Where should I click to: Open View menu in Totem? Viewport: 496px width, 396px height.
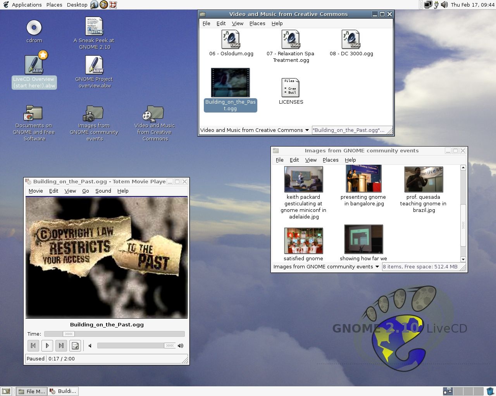coord(70,191)
